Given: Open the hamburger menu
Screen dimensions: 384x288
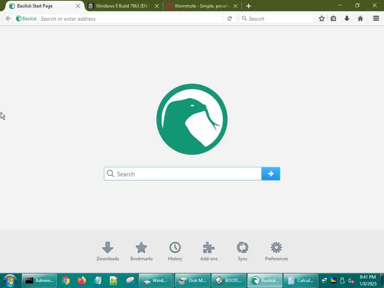Looking at the screenshot, I should click(x=376, y=18).
